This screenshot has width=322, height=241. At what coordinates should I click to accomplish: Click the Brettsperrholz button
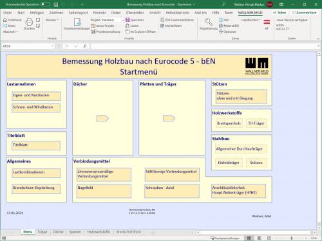(x=229, y=123)
